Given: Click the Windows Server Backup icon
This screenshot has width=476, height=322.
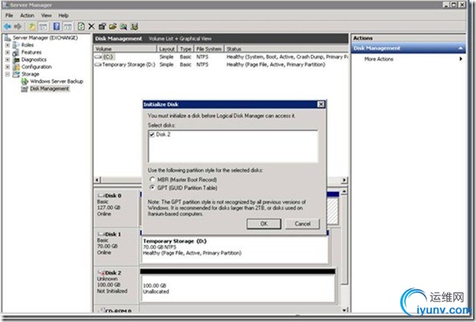Looking at the screenshot, I should coord(24,82).
